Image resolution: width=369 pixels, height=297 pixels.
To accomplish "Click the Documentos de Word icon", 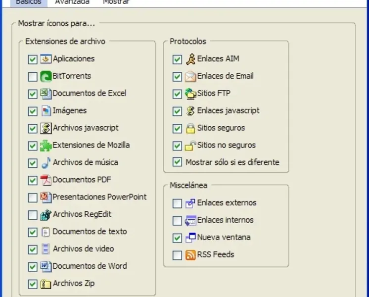I will pyautogui.click(x=46, y=266).
